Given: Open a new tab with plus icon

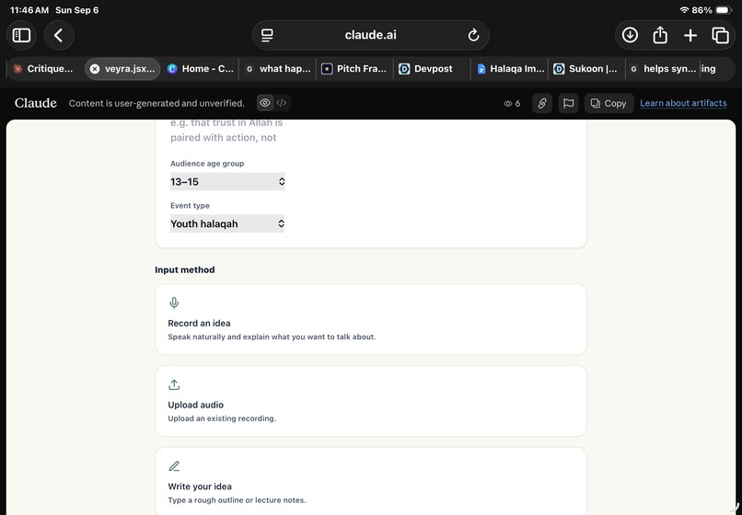Looking at the screenshot, I should tap(690, 35).
